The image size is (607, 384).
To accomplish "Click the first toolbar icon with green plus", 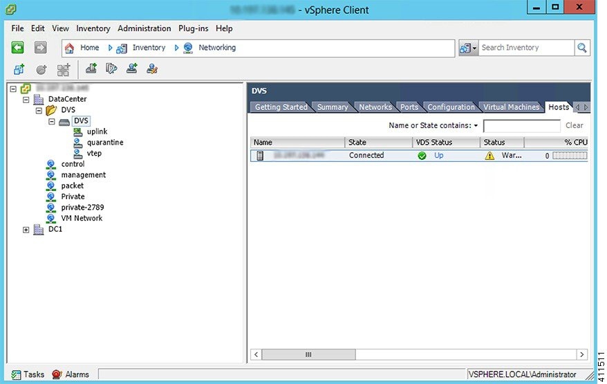I will 19,69.
